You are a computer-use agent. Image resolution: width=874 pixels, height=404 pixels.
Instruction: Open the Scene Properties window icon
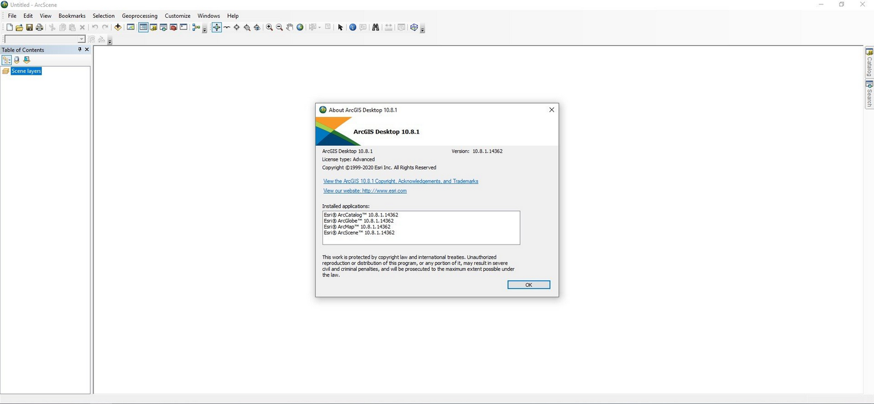[x=131, y=28]
